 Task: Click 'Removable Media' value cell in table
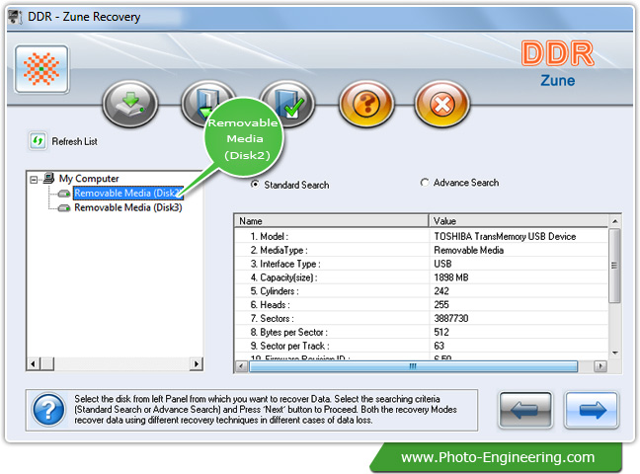pyautogui.click(x=468, y=250)
